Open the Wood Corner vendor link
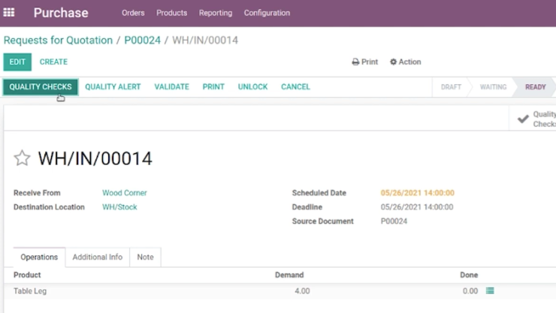This screenshot has width=556, height=313. click(x=125, y=193)
